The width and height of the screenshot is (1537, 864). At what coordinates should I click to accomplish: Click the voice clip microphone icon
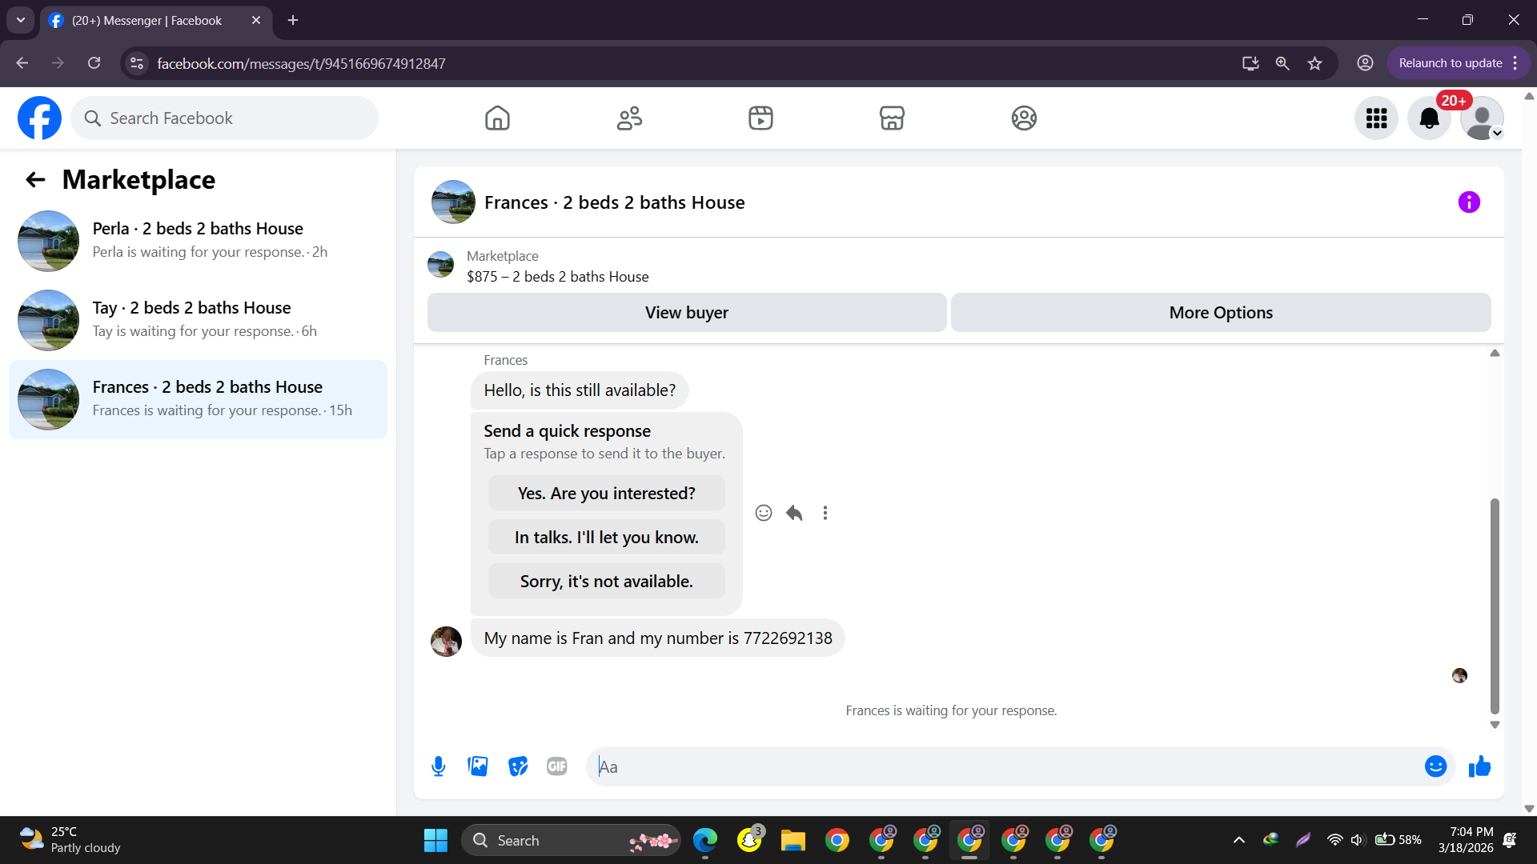(x=438, y=766)
